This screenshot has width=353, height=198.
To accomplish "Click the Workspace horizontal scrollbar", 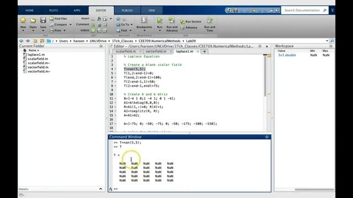I will click(x=314, y=189).
